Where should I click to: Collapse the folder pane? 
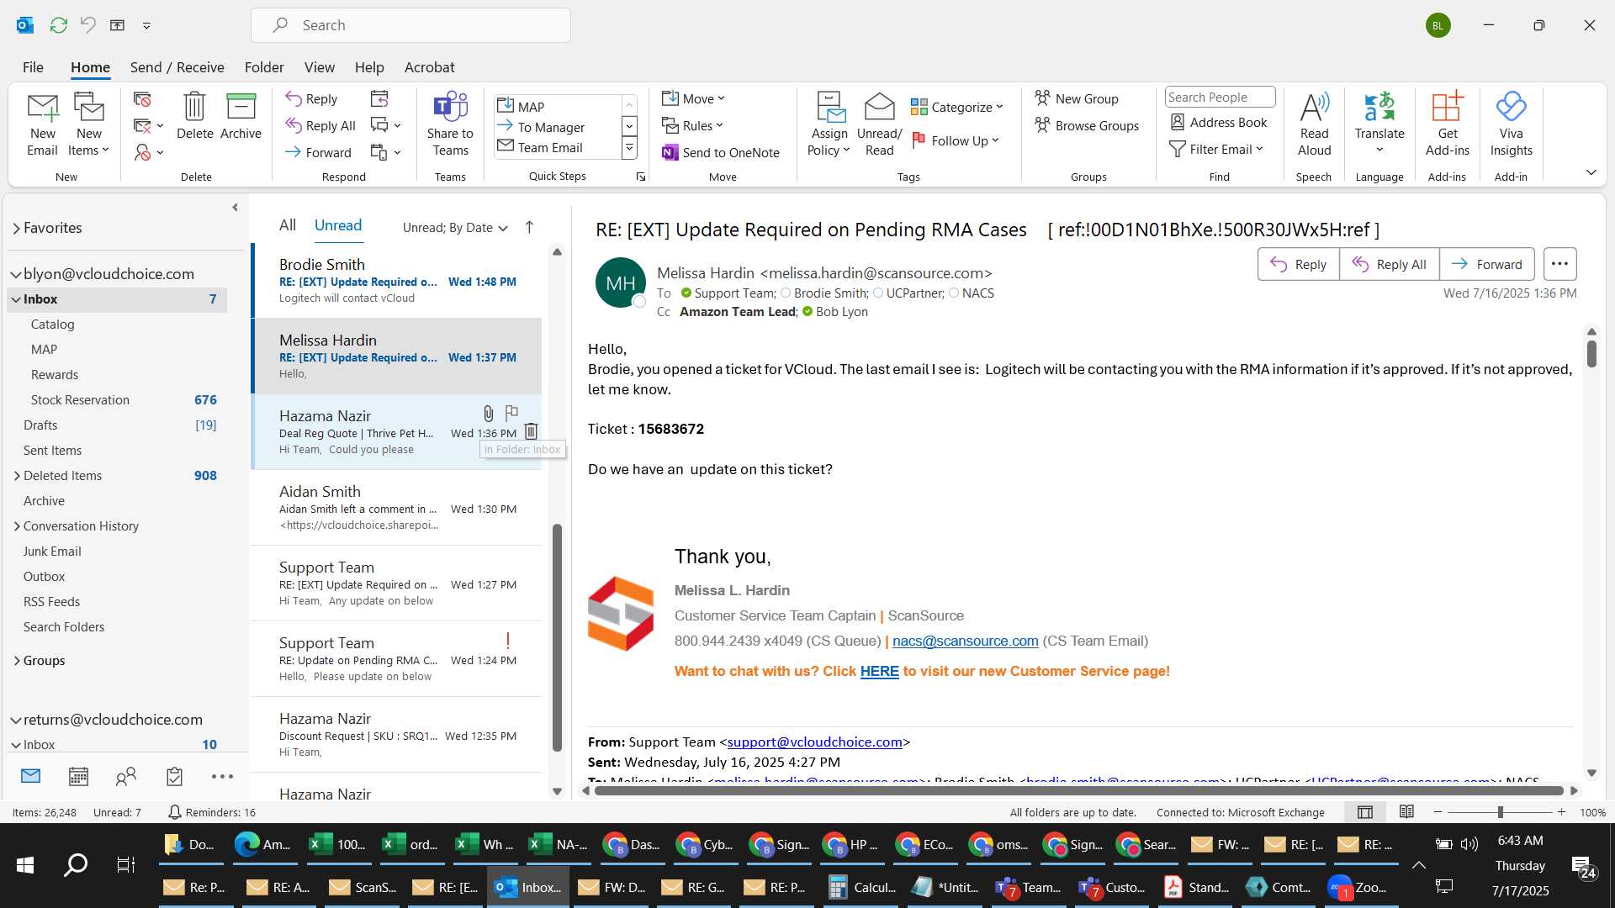click(x=235, y=207)
